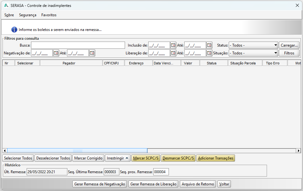Open calendar picker for Inclusão de date

pyautogui.click(x=173, y=45)
